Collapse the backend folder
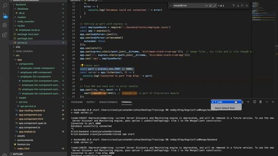 pyautogui.click(x=21, y=4)
